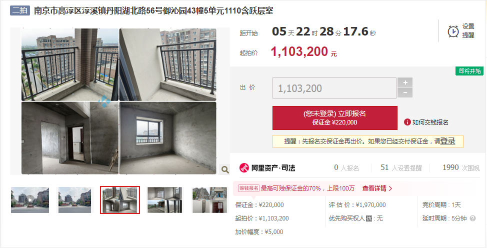
Task: Play the video thumbnail of the street
Action: [x=30, y=199]
